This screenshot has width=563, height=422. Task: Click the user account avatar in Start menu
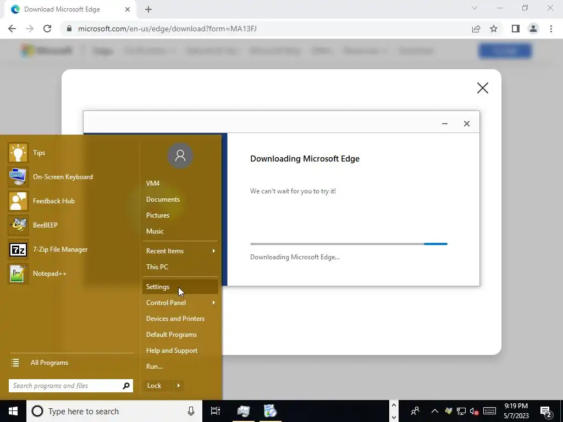(180, 156)
